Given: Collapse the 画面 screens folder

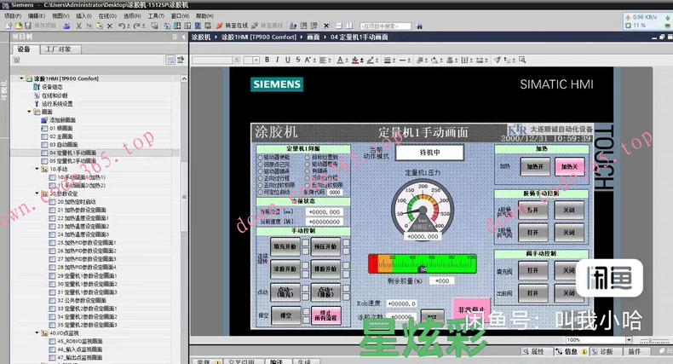Looking at the screenshot, I should (31, 112).
